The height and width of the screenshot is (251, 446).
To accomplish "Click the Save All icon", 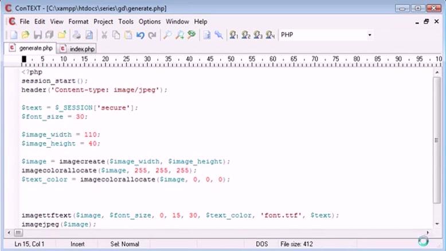I will pos(49,35).
